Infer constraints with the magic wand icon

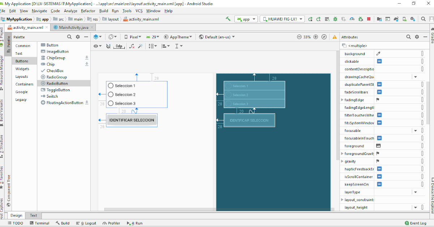140,46
